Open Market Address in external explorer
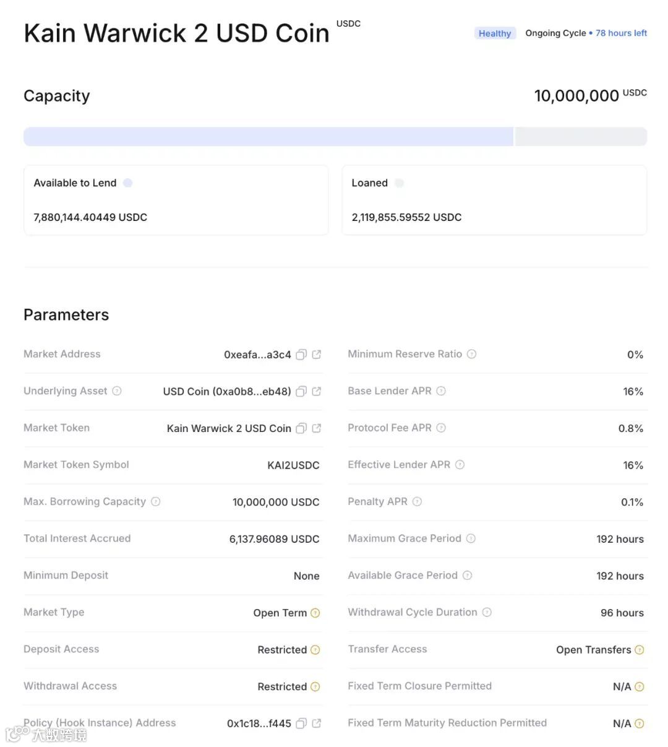 pos(317,355)
